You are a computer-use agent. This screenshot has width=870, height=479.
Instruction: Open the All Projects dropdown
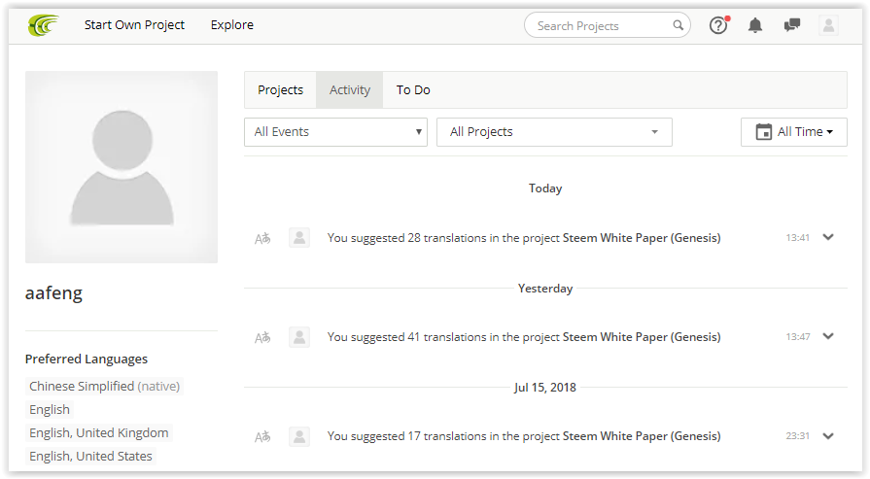(x=554, y=132)
